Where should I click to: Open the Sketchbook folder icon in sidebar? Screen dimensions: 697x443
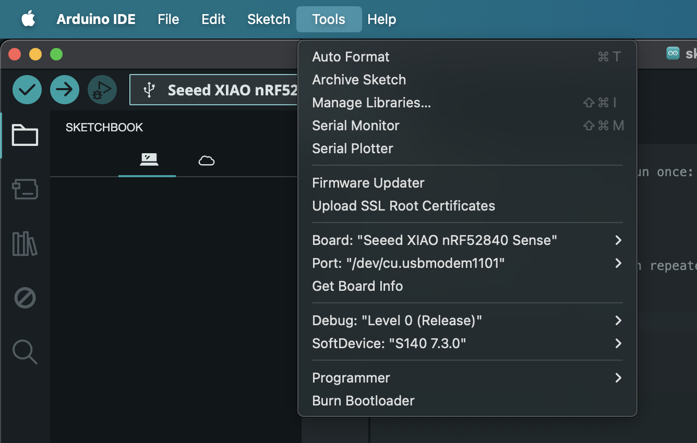click(25, 135)
